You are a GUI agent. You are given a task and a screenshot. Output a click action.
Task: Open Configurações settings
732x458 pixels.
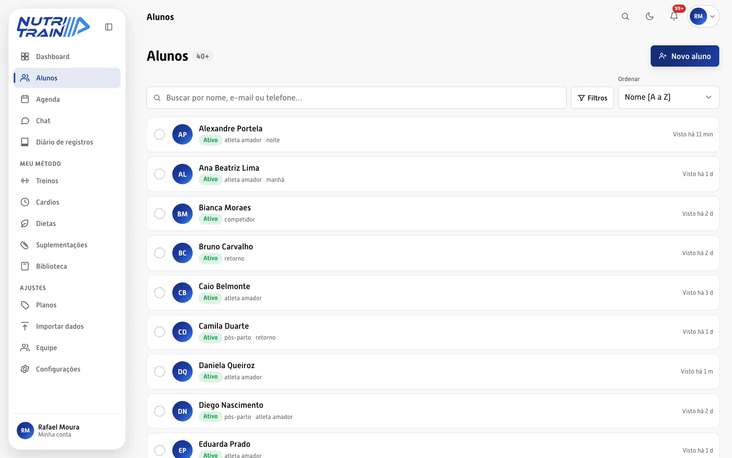tap(67, 369)
